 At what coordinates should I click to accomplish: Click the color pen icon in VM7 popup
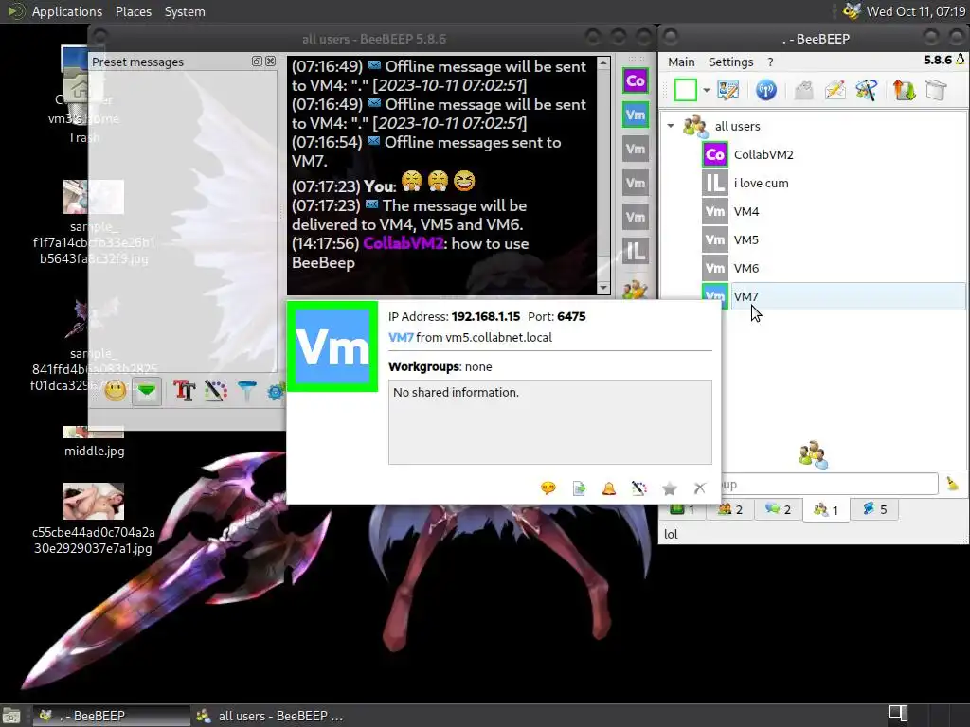tap(639, 488)
